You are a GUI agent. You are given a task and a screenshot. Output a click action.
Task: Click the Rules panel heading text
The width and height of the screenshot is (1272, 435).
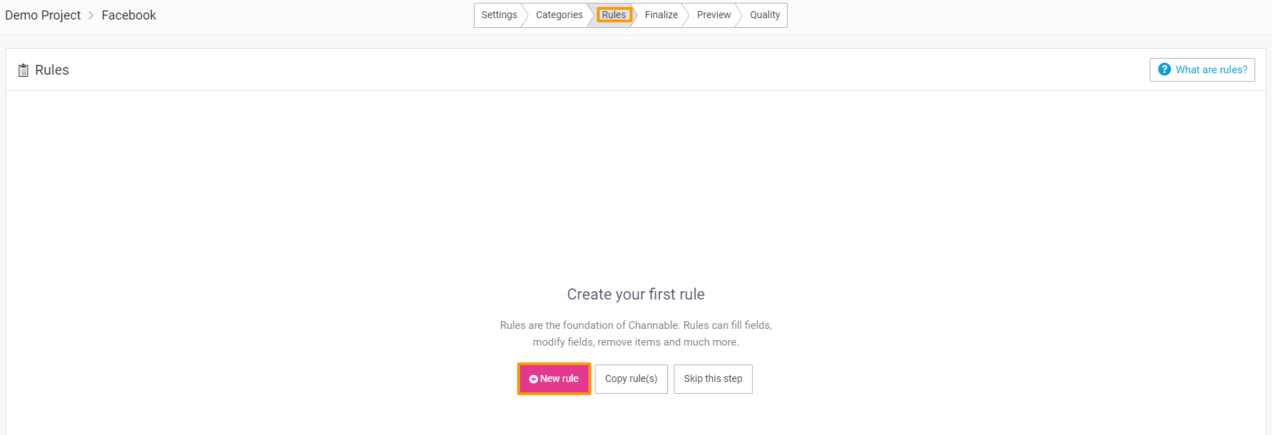(52, 70)
